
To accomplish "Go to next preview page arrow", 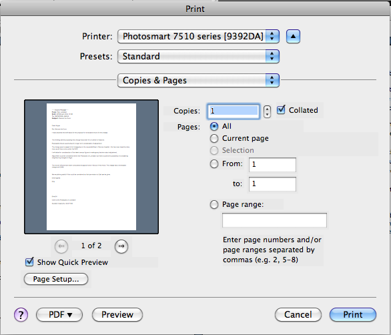I will 121,246.
